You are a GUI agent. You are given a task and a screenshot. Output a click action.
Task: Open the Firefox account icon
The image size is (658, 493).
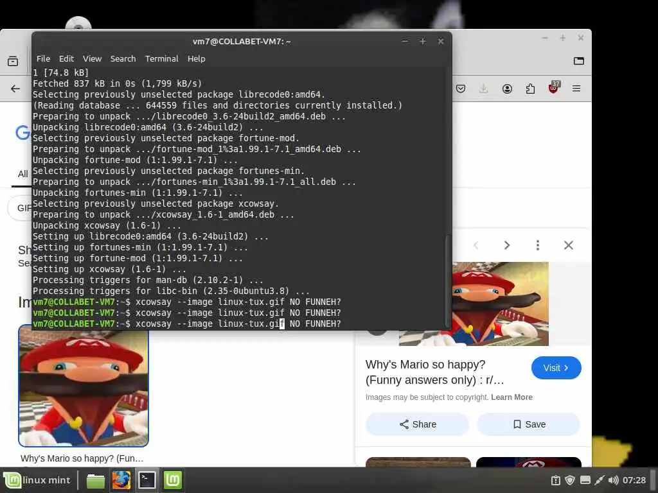(507, 89)
